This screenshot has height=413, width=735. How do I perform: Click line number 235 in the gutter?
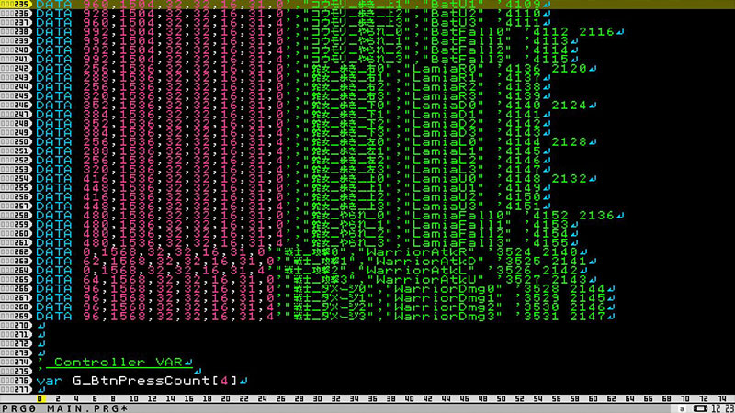tap(17, 4)
